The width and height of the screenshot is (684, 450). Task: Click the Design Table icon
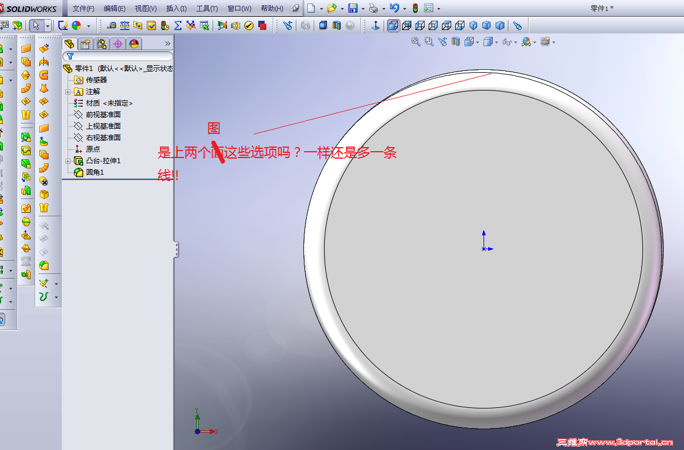click(x=204, y=26)
